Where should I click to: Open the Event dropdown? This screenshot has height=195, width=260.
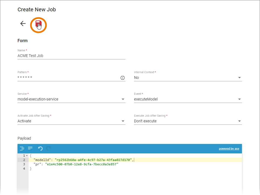[x=188, y=99]
